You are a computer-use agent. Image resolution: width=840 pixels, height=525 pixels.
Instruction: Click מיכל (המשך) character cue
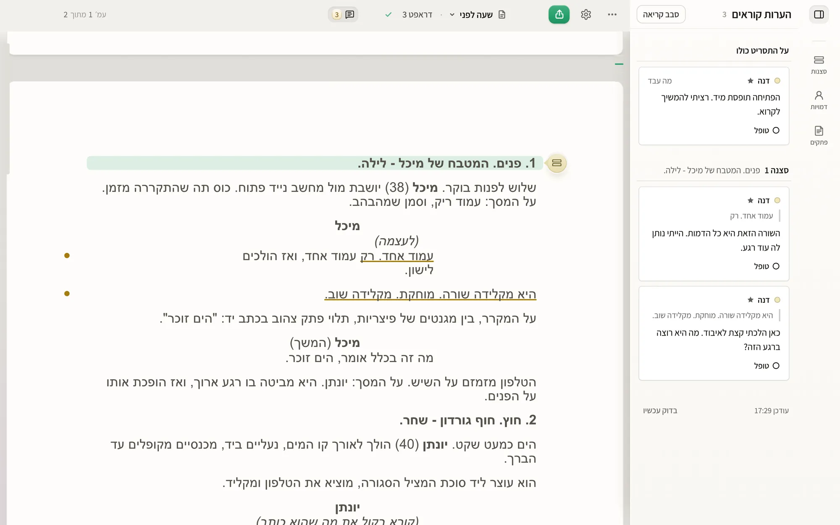point(325,343)
